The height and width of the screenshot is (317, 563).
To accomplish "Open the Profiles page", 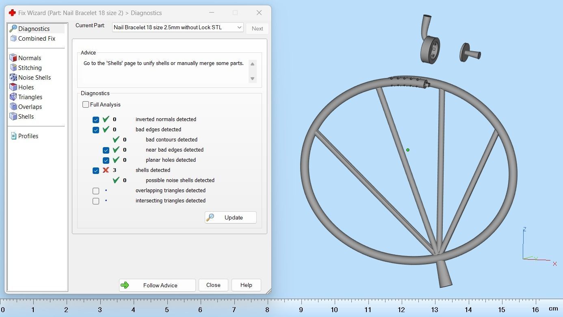I will pos(28,136).
